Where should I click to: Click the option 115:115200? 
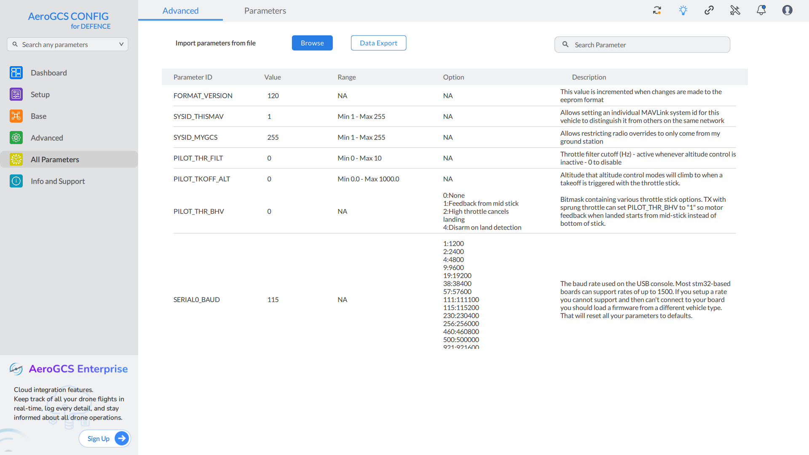[x=461, y=308]
